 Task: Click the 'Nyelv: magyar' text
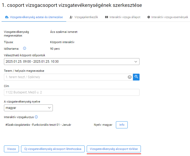[x=103, y=125]
